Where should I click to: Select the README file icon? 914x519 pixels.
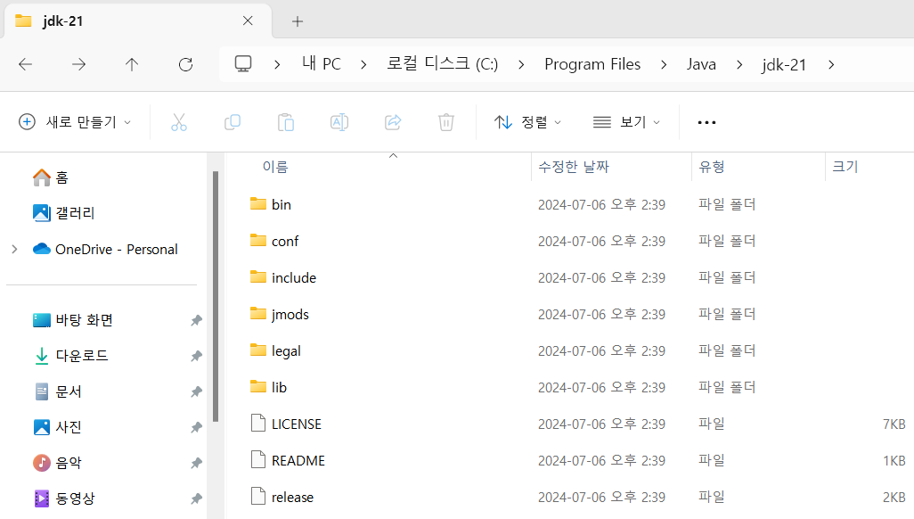(258, 459)
